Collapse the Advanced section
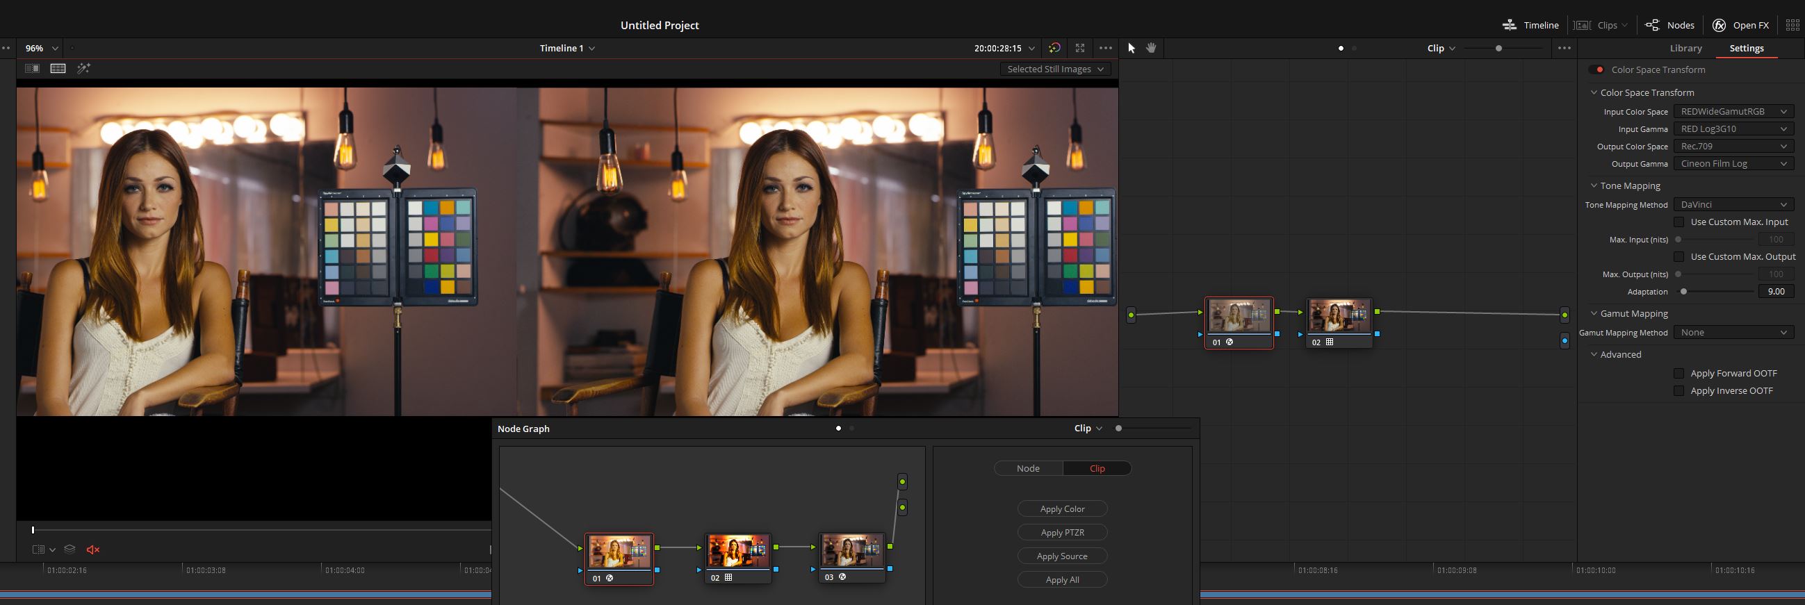 (1594, 354)
